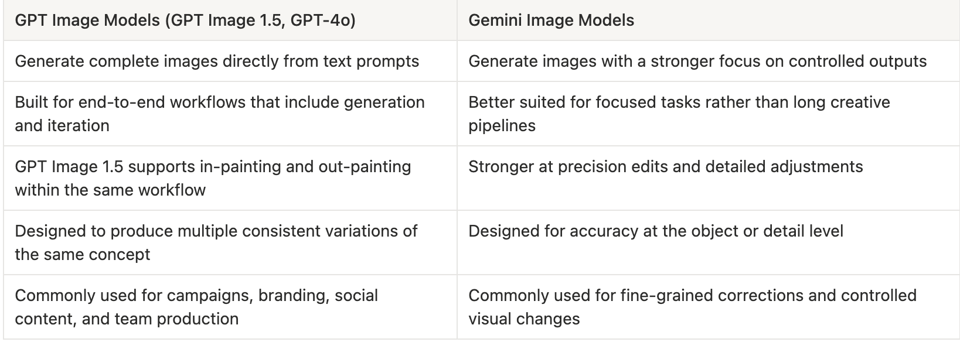Click the words 'the same concept'

pos(83,255)
